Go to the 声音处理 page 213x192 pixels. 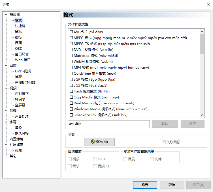tap(22, 116)
